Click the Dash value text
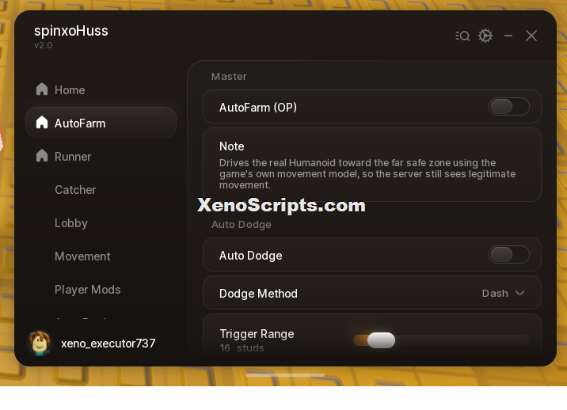This screenshot has height=410, width=567. click(495, 293)
